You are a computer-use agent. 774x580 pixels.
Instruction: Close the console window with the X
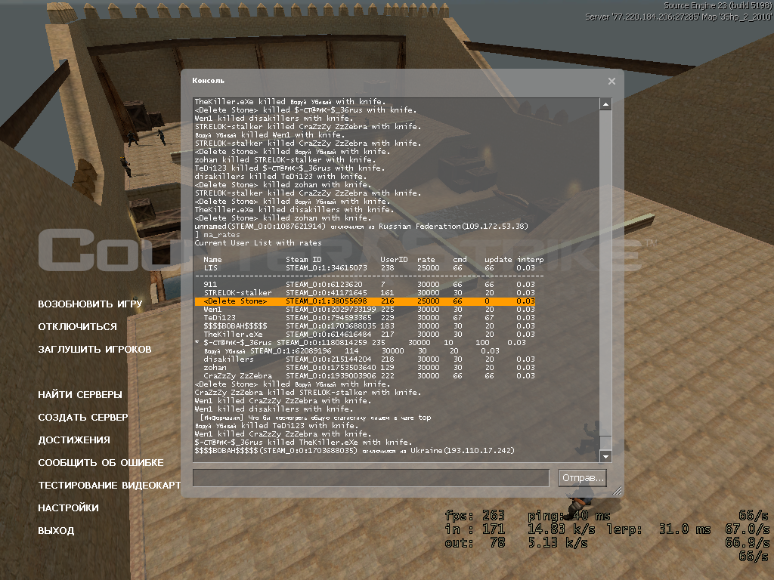(611, 81)
